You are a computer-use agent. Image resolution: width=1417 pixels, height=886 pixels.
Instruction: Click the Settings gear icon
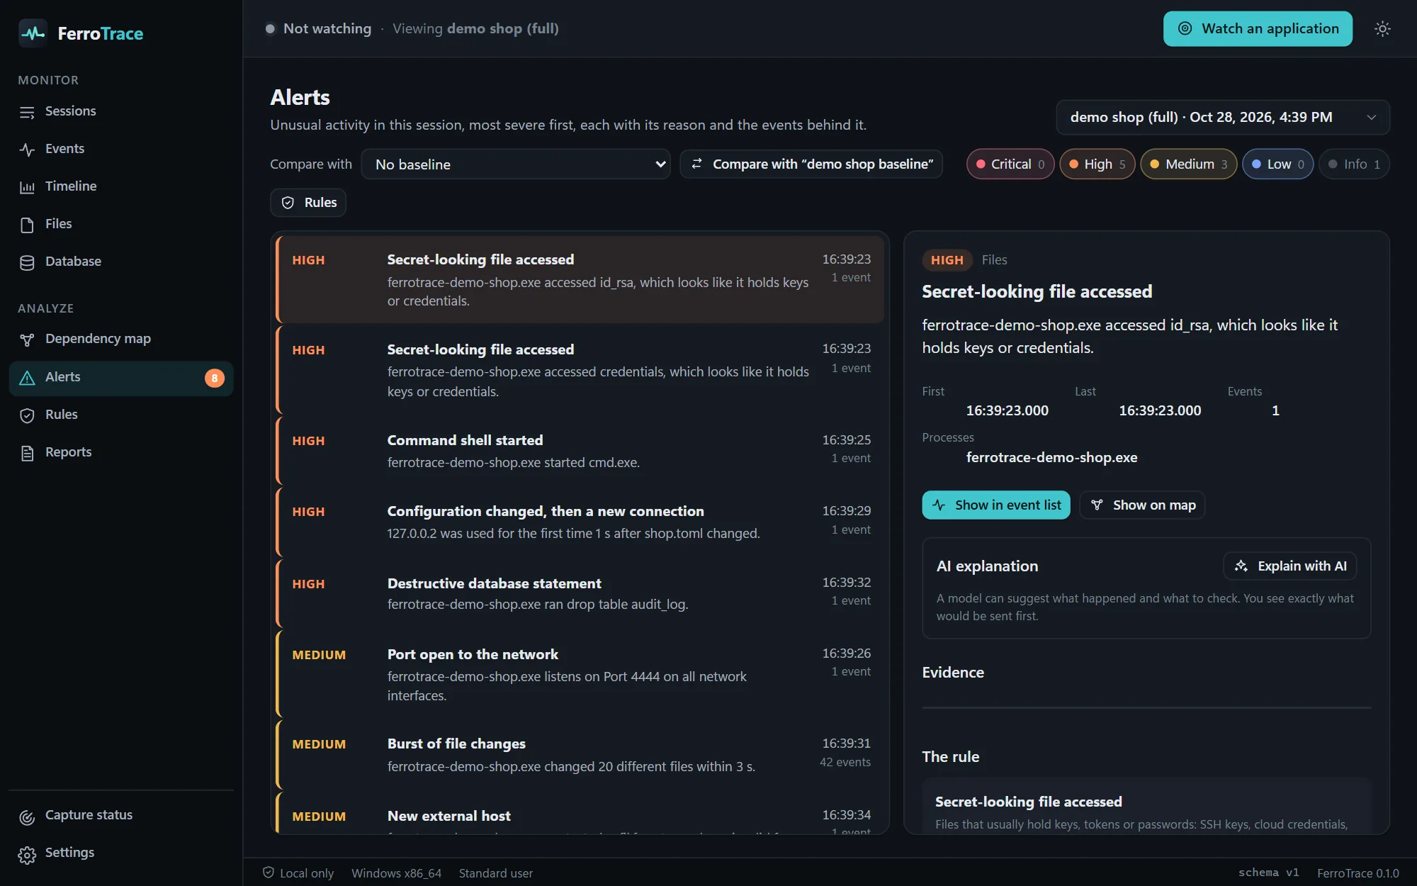pos(27,855)
